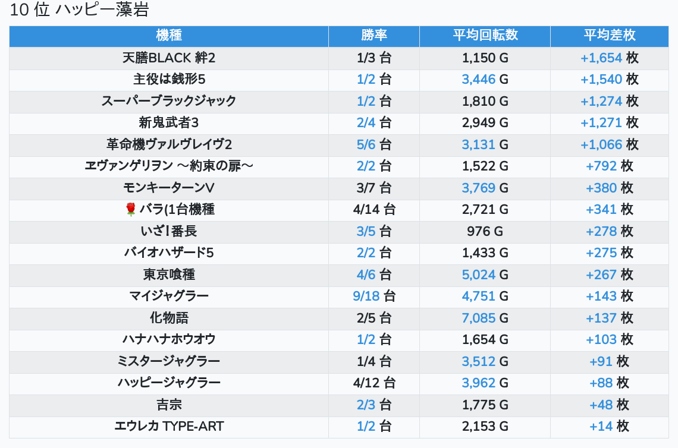Click the 東京喰種 machine name
The image size is (678, 448).
(169, 275)
